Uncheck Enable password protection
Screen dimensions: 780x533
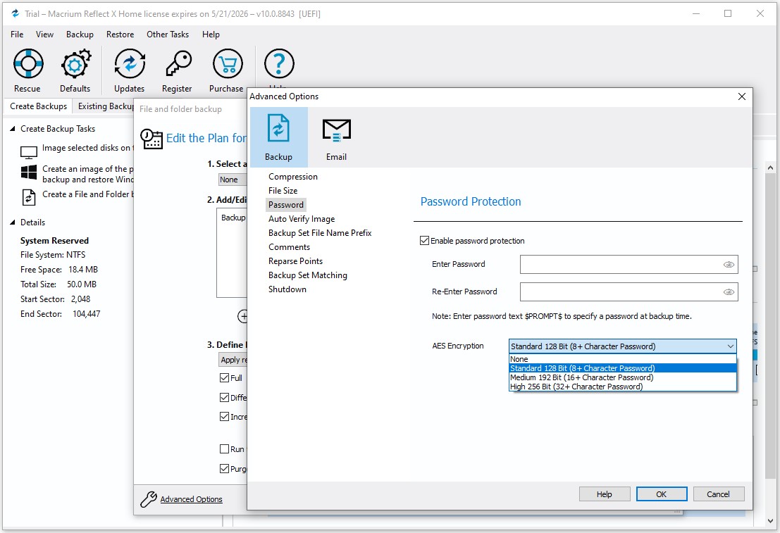pos(424,241)
